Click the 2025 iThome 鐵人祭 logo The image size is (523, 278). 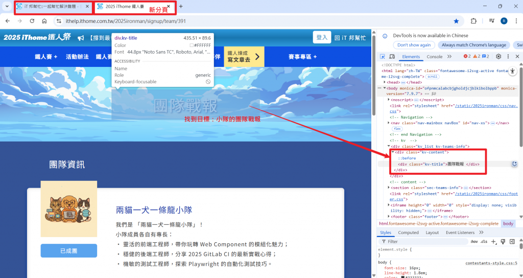click(37, 37)
